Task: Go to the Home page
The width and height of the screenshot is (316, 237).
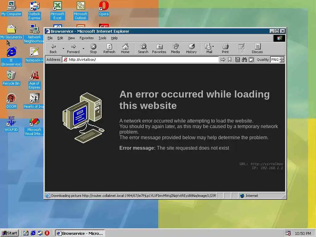Action: (x=125, y=49)
